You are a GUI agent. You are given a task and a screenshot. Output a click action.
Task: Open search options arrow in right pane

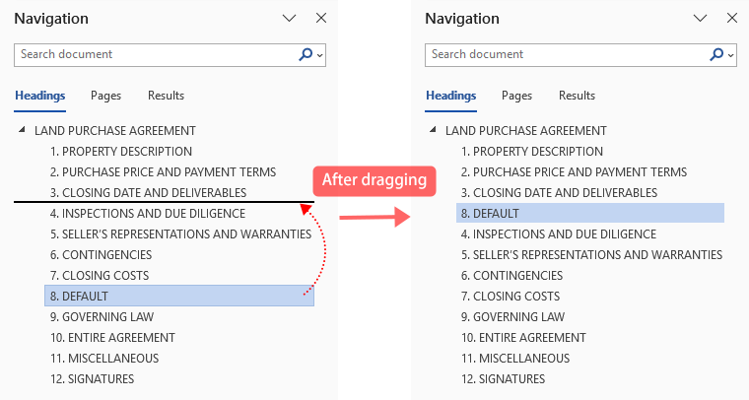[731, 55]
